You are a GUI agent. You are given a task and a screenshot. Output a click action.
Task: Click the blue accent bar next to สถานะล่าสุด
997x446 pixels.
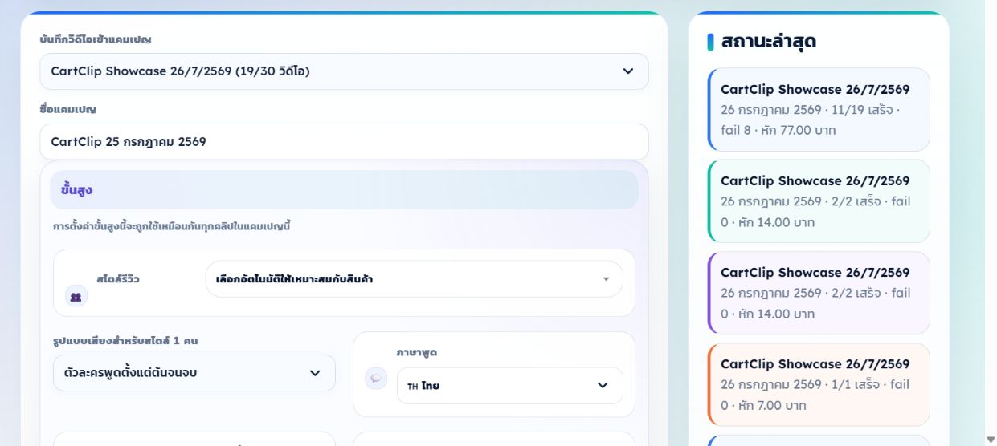point(711,42)
